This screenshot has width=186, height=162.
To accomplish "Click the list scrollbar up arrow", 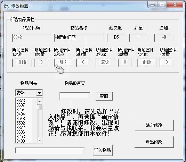I will pyautogui.click(x=40, y=101).
